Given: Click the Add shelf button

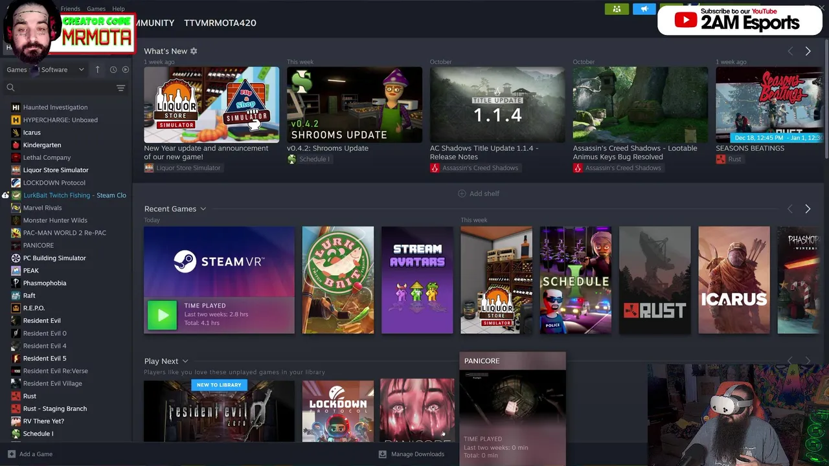Looking at the screenshot, I should [x=479, y=194].
